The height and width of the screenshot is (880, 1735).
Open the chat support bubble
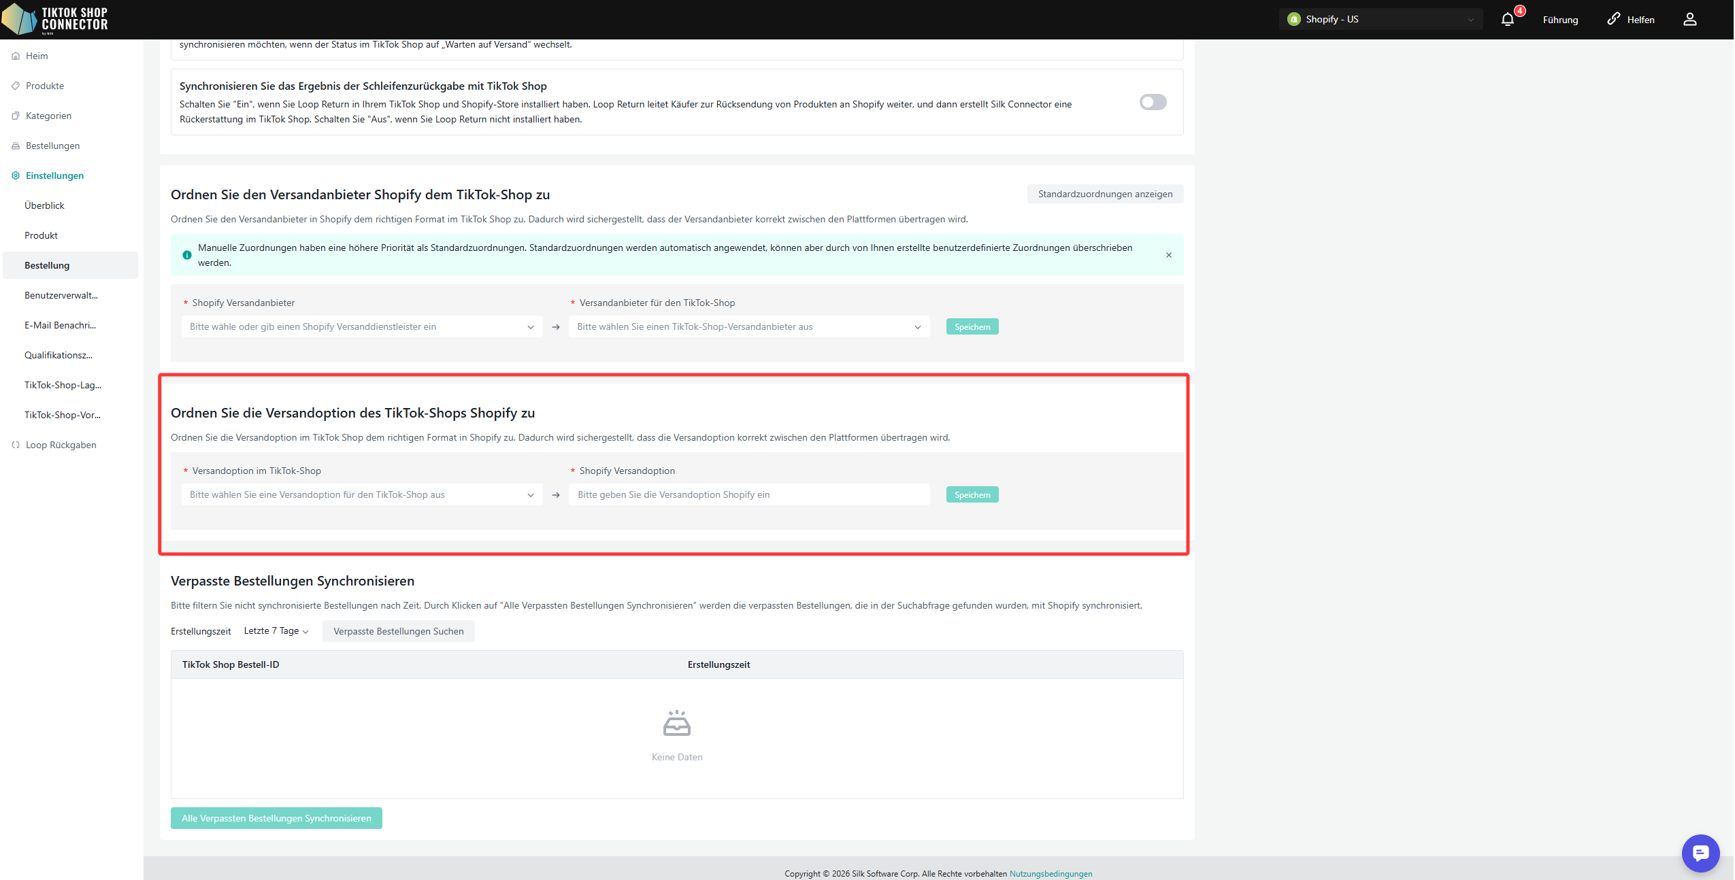coord(1700,852)
